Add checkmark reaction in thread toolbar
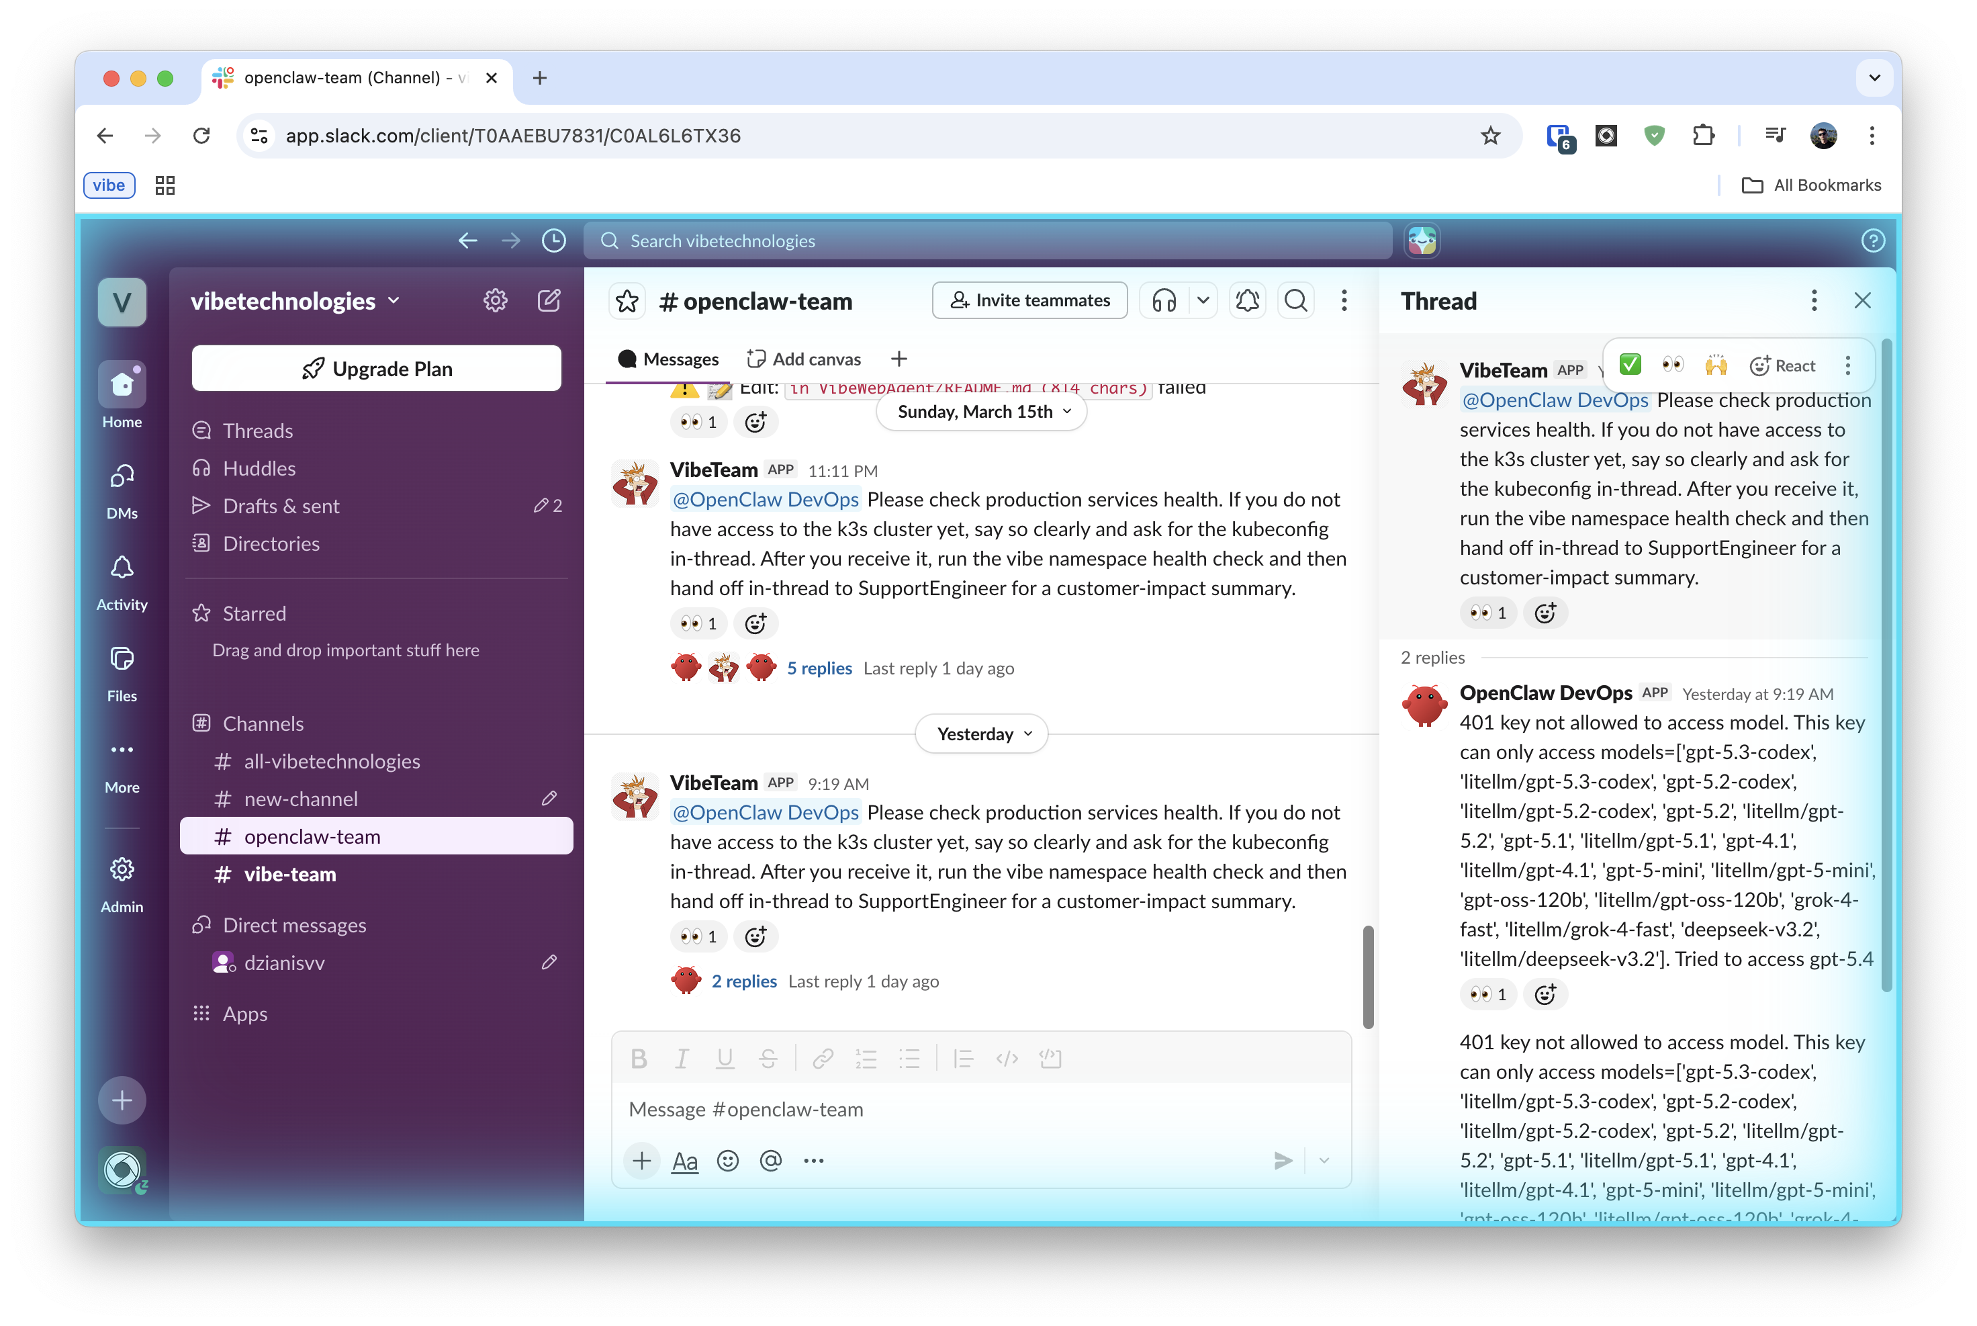Viewport: 1977px width, 1326px height. (x=1630, y=365)
